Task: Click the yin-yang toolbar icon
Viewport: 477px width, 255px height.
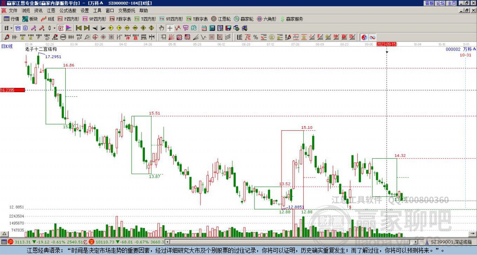Action: [x=364, y=37]
